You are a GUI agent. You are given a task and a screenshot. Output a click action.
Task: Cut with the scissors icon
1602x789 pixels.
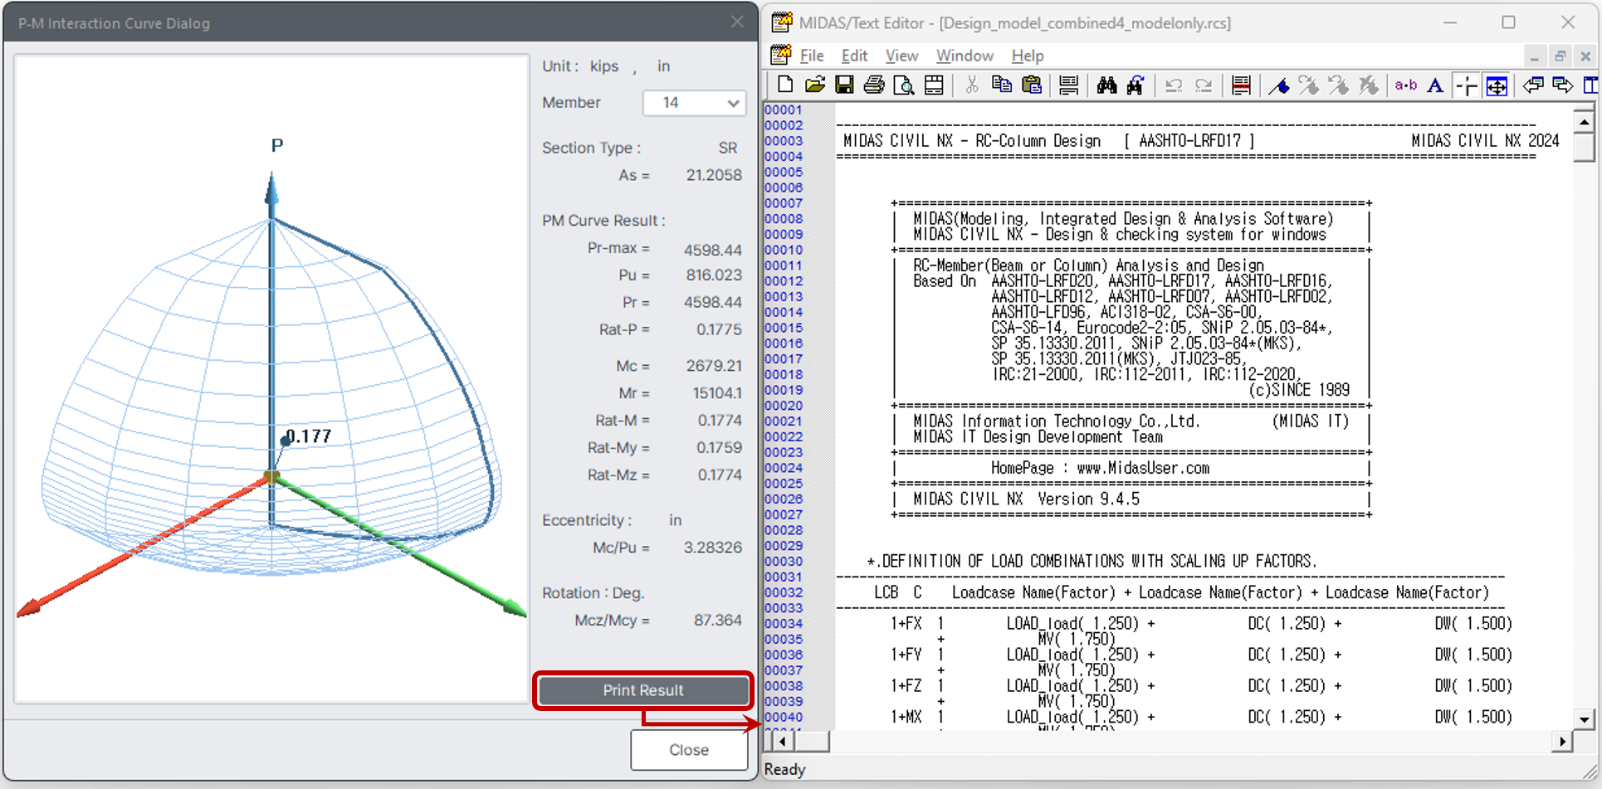tap(972, 85)
